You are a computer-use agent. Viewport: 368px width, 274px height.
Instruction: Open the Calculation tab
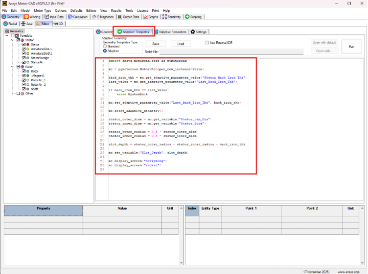[x=78, y=17]
